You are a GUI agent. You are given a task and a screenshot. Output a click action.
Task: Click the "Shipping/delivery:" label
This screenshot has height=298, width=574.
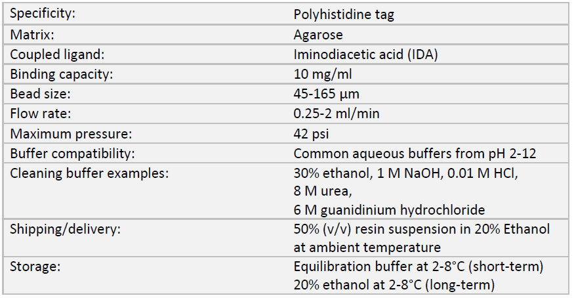pyautogui.click(x=65, y=228)
